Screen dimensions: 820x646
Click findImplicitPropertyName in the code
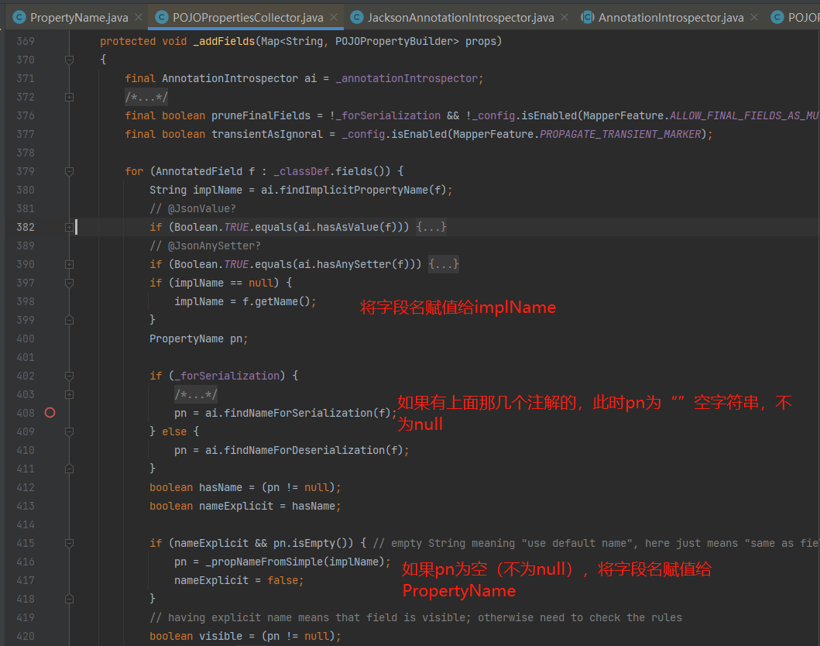pos(354,190)
